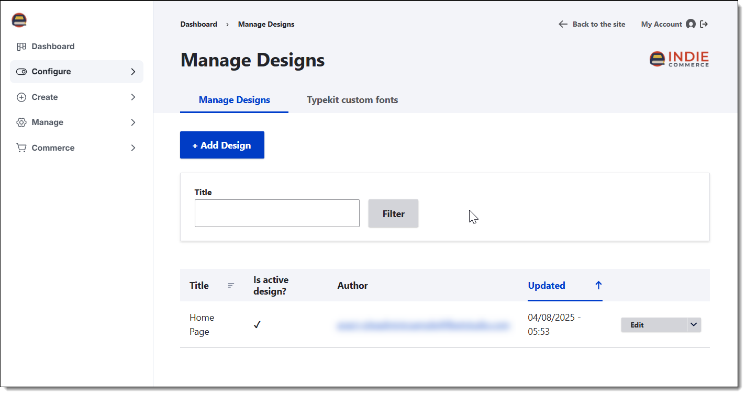746x395 pixels.
Task: Click the Dashboard grid icon
Action: point(21,47)
